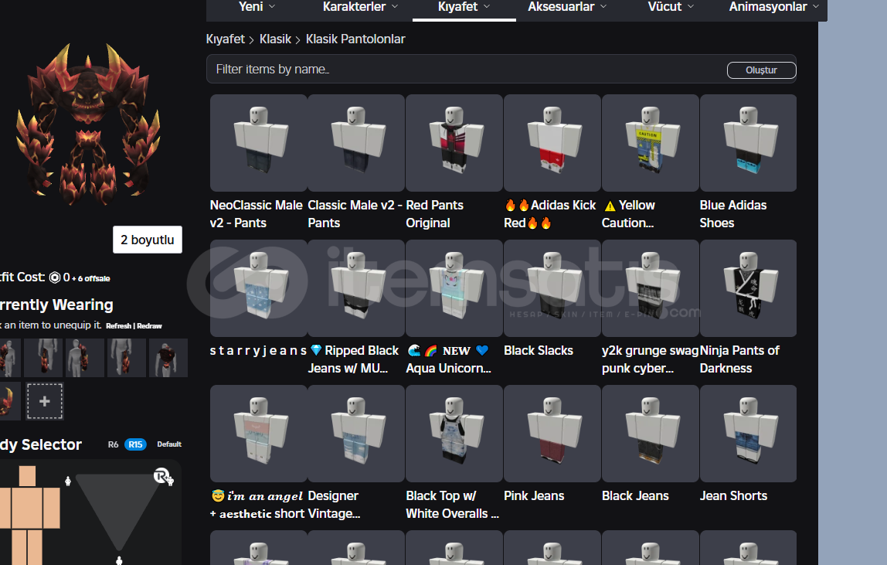
Task: Click the Redraw link
Action: [149, 326]
